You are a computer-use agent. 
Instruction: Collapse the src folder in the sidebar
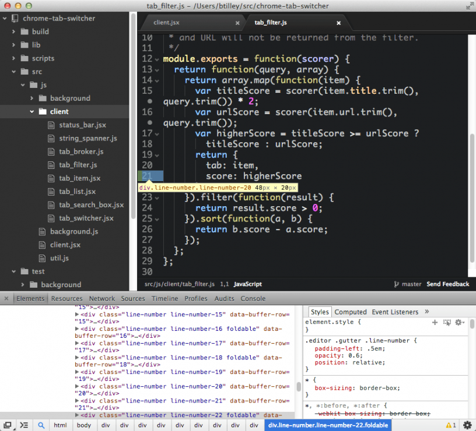[x=13, y=71]
